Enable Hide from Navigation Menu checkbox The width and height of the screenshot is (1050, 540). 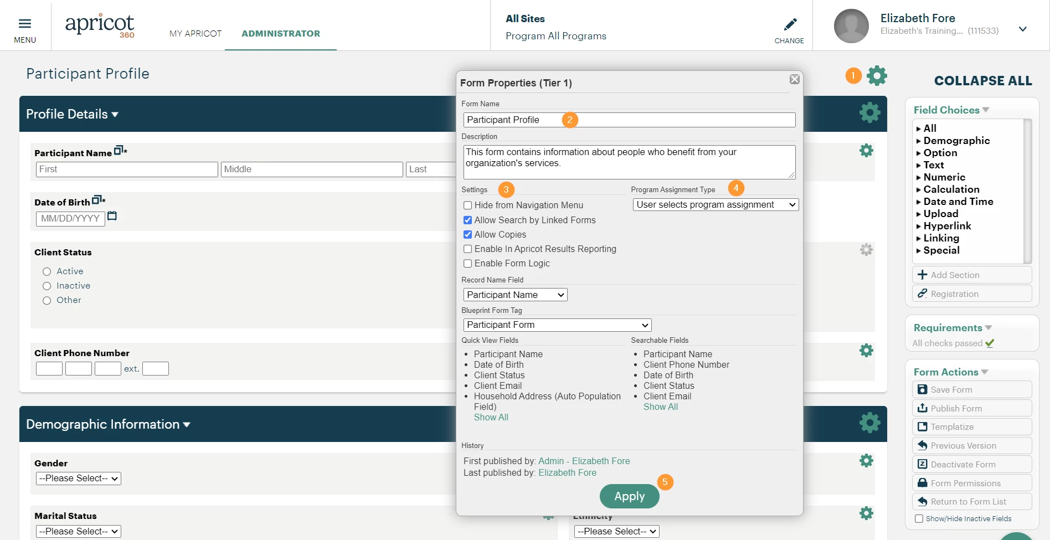[x=468, y=205]
